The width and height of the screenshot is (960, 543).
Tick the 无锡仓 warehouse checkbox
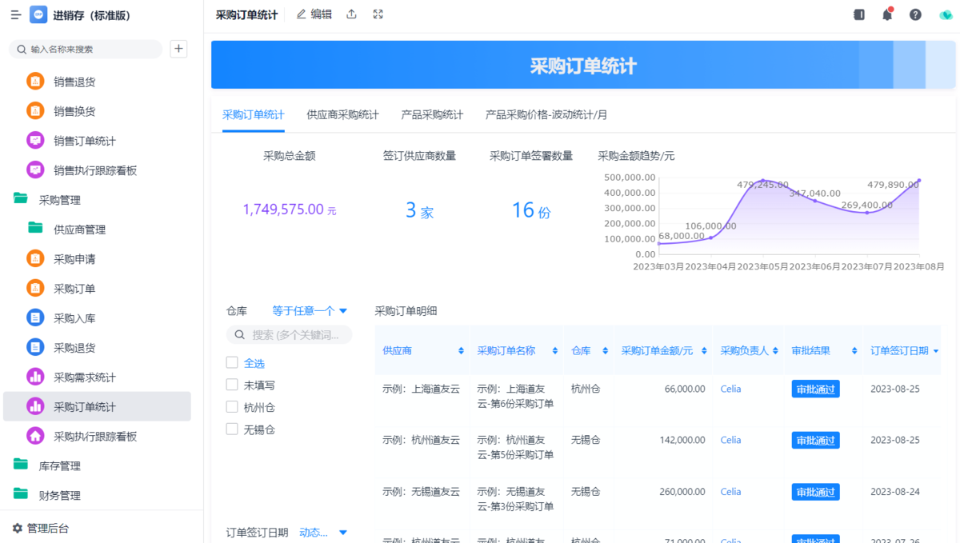click(232, 429)
